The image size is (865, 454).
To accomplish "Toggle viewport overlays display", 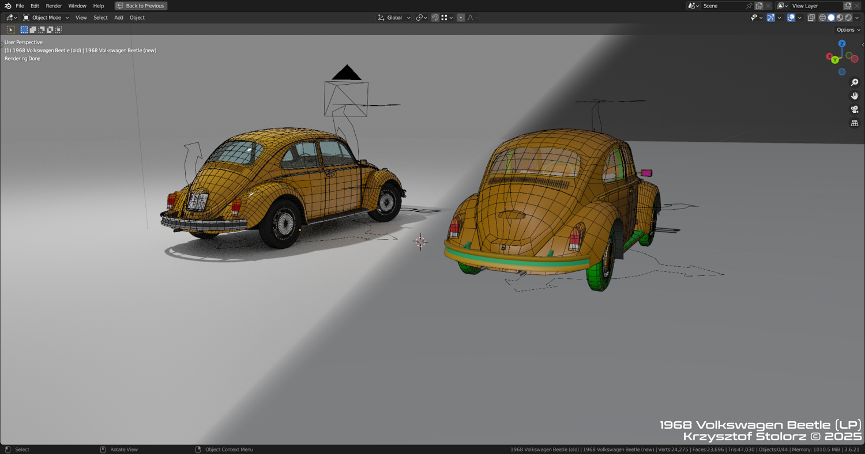I will click(791, 18).
